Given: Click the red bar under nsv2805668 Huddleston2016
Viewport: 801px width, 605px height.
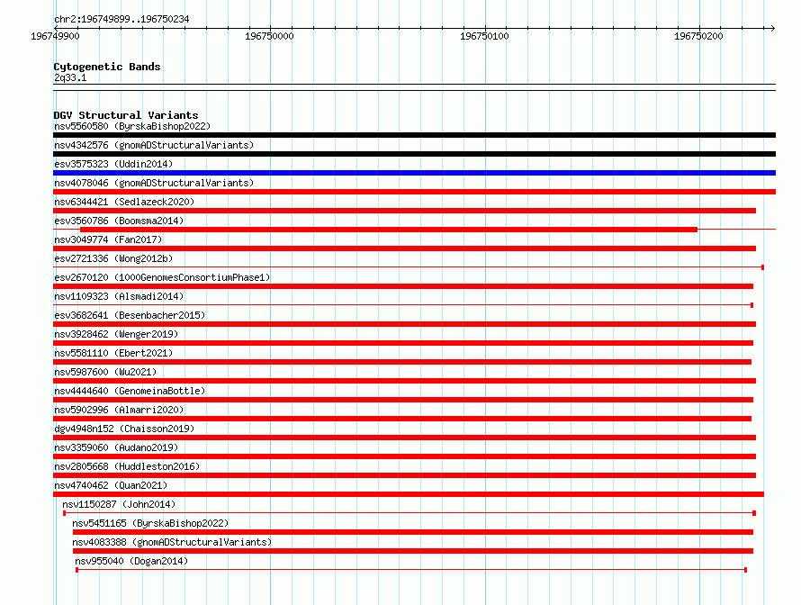Looking at the screenshot, I should [405, 475].
